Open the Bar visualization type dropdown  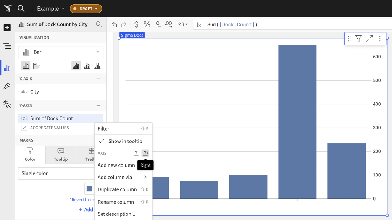point(61,52)
